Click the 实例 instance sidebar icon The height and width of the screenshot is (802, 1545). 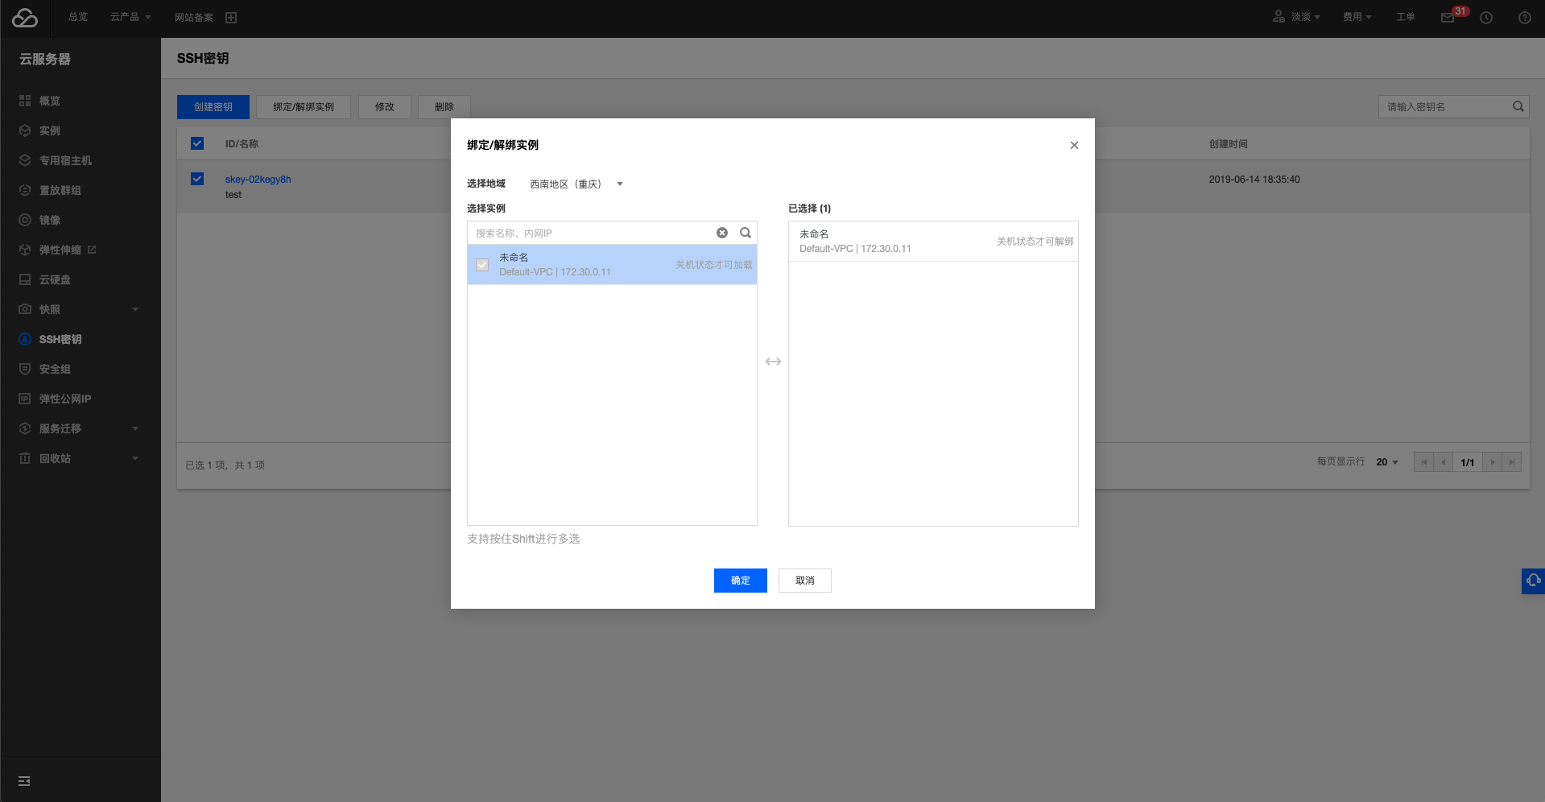pos(25,130)
